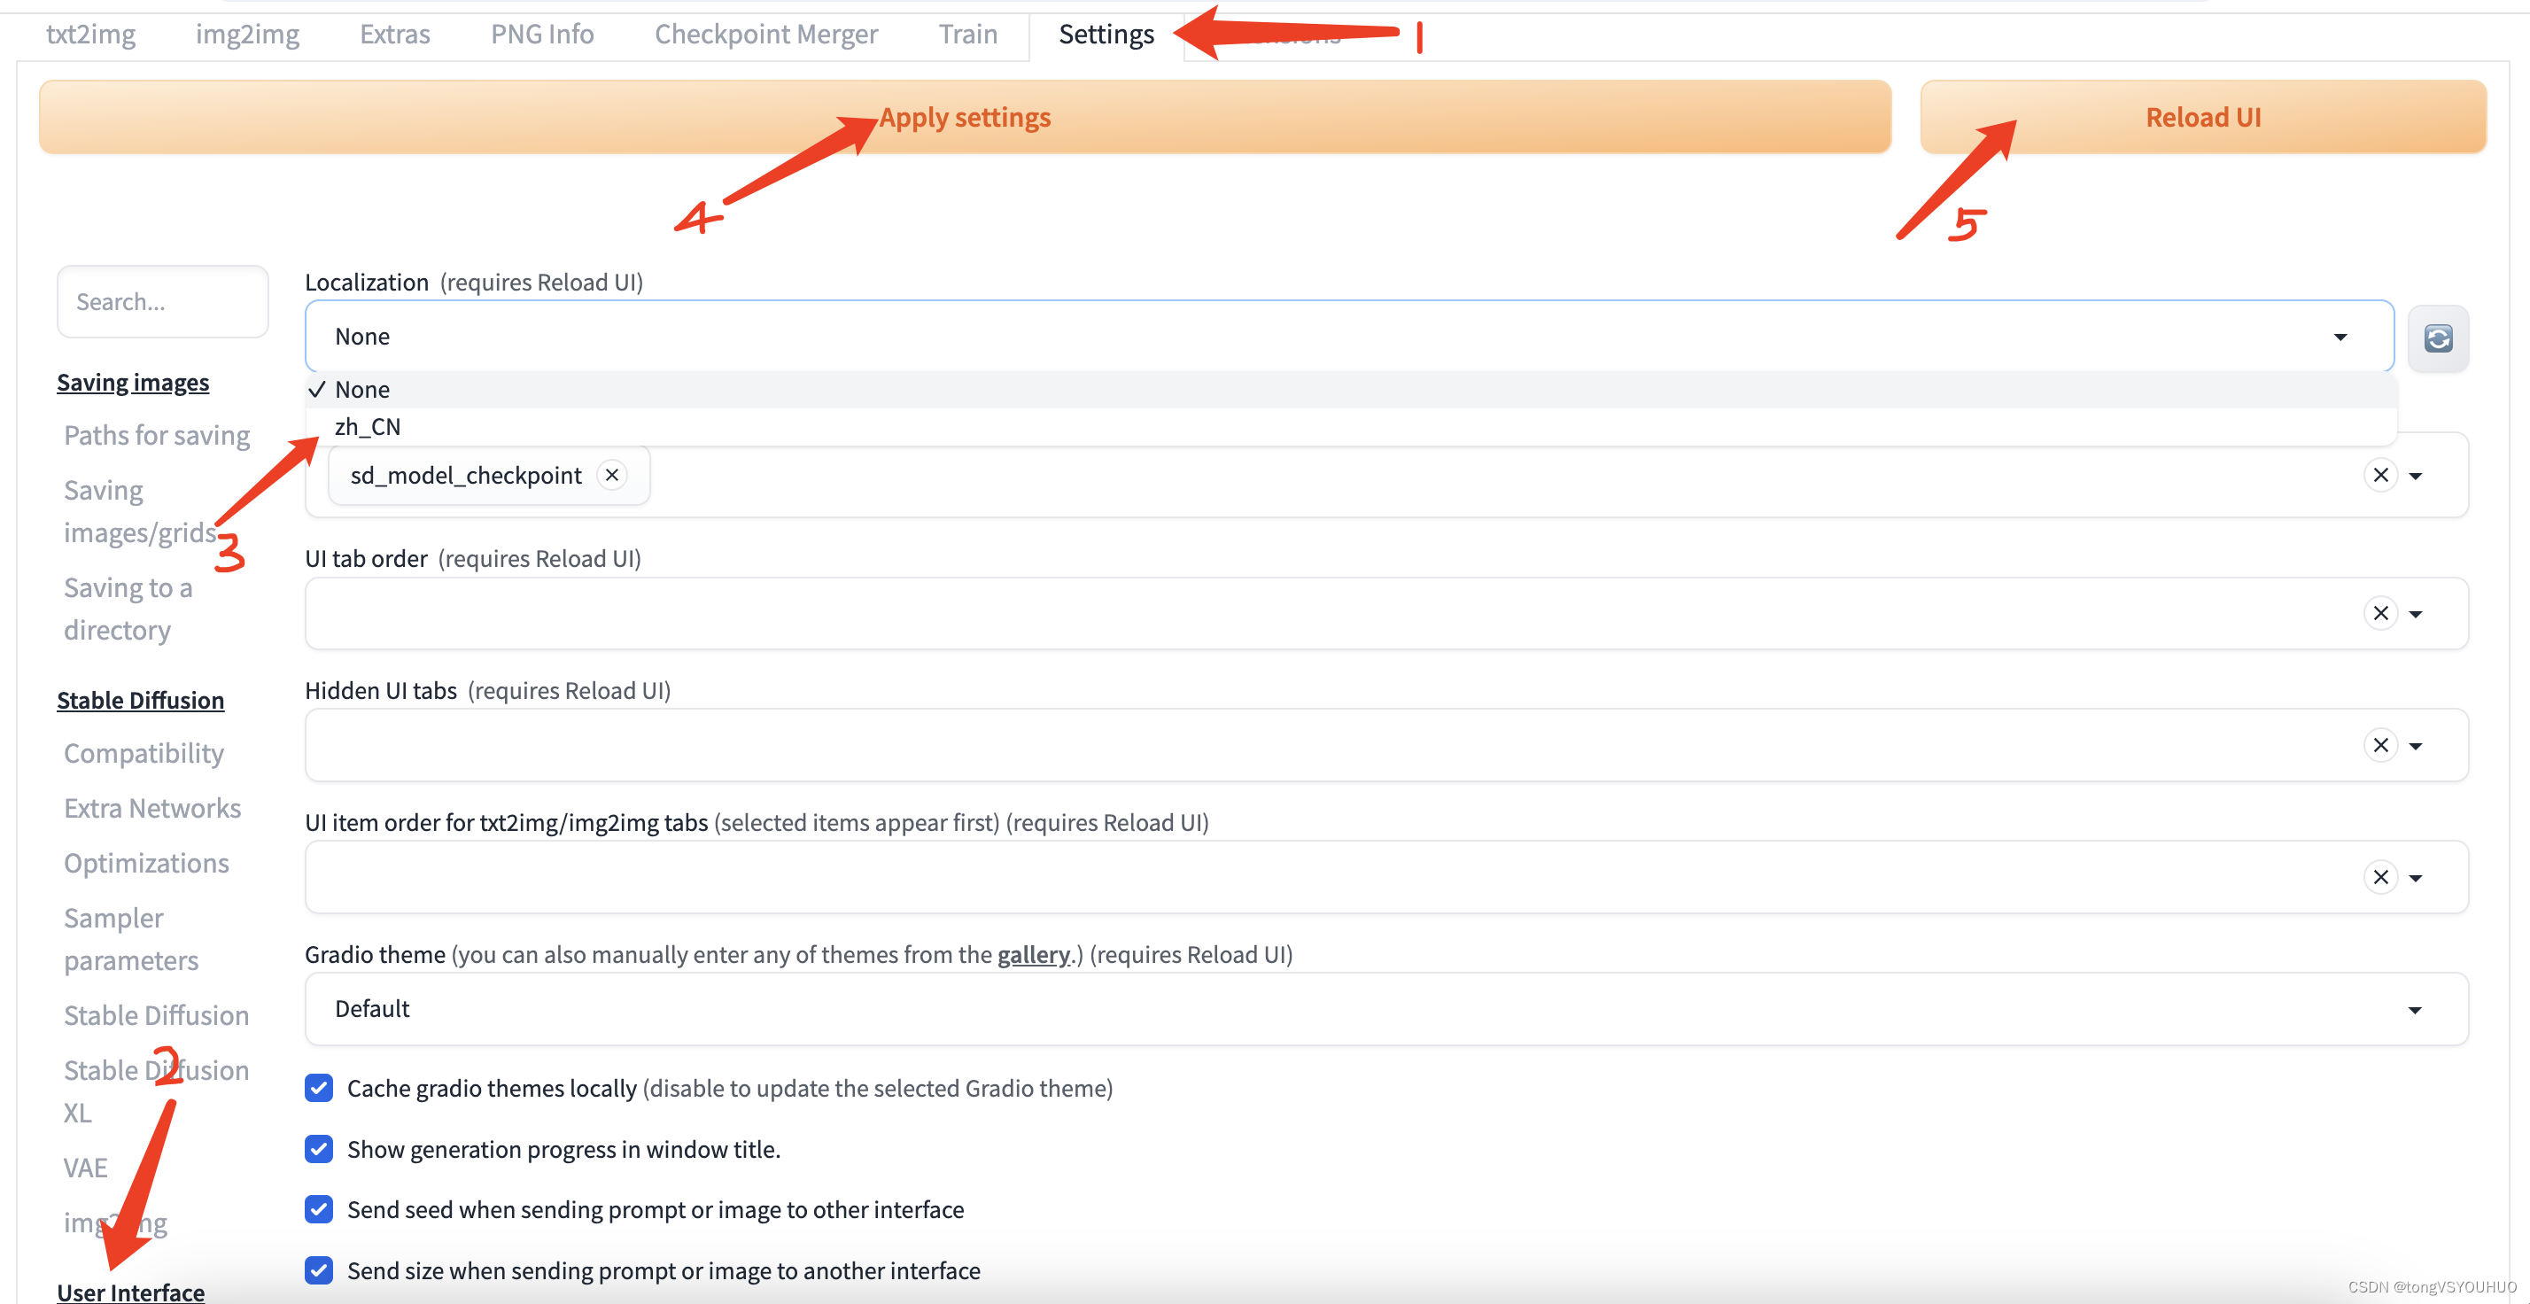The height and width of the screenshot is (1304, 2530).
Task: Toggle Show generation progress in window title
Action: (x=319, y=1149)
